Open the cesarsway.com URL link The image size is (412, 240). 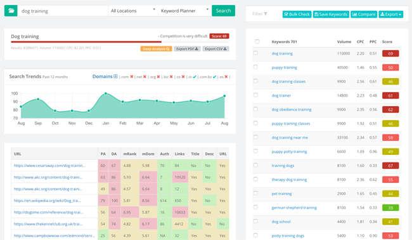pyautogui.click(x=49, y=166)
